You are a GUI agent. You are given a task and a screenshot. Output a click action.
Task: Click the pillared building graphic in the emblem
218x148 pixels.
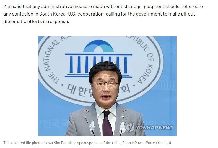coord(98,65)
